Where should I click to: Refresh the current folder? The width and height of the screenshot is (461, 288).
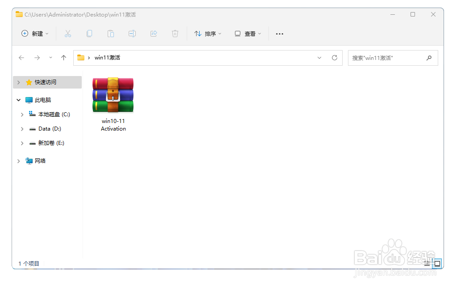click(x=335, y=58)
